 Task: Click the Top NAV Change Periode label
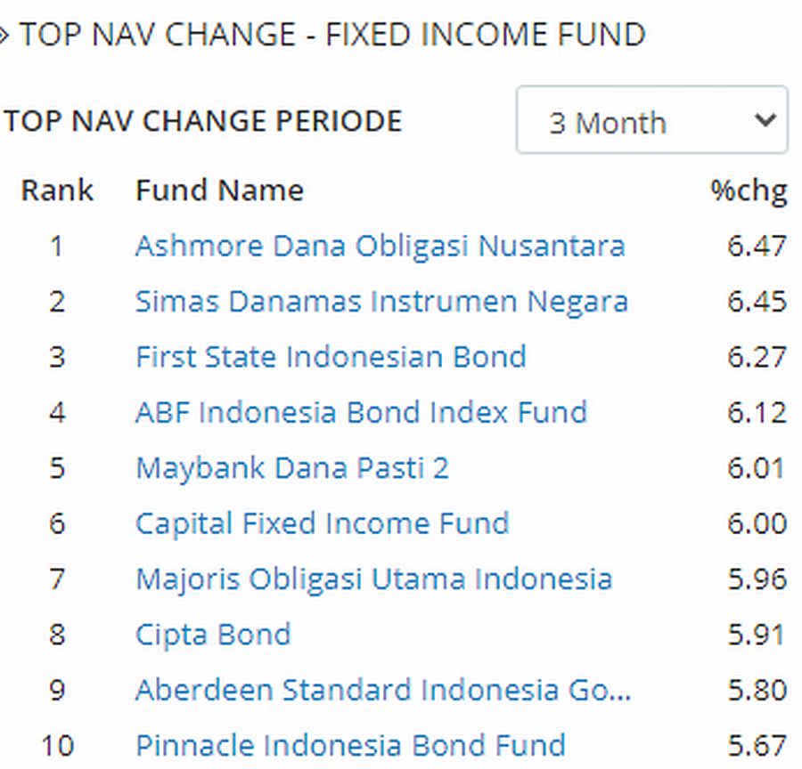203,121
